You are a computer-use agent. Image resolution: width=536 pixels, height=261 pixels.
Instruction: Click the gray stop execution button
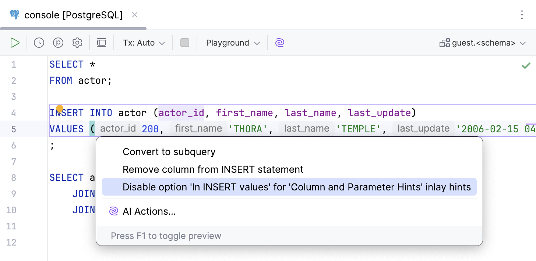pyautogui.click(x=185, y=42)
